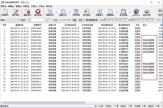The width and height of the screenshot is (163, 108).
Task: Select tracking number JT300132489 in row 1
Action: [x=37, y=28]
